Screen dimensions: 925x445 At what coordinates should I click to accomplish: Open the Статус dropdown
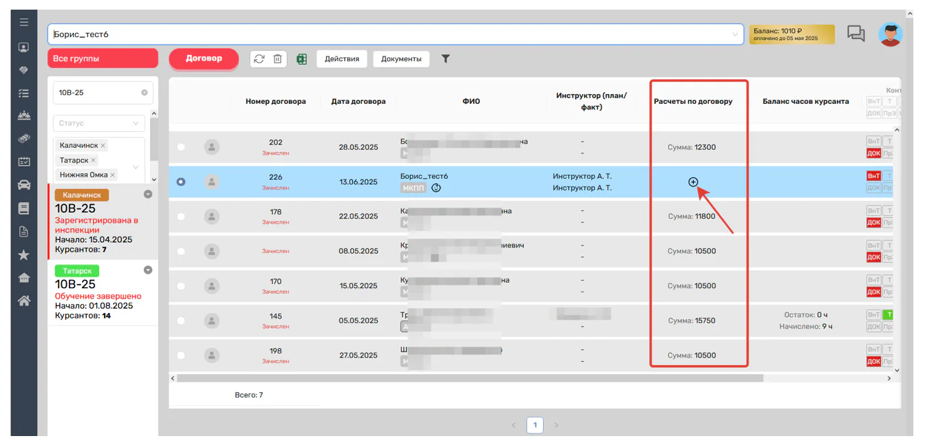pos(99,123)
